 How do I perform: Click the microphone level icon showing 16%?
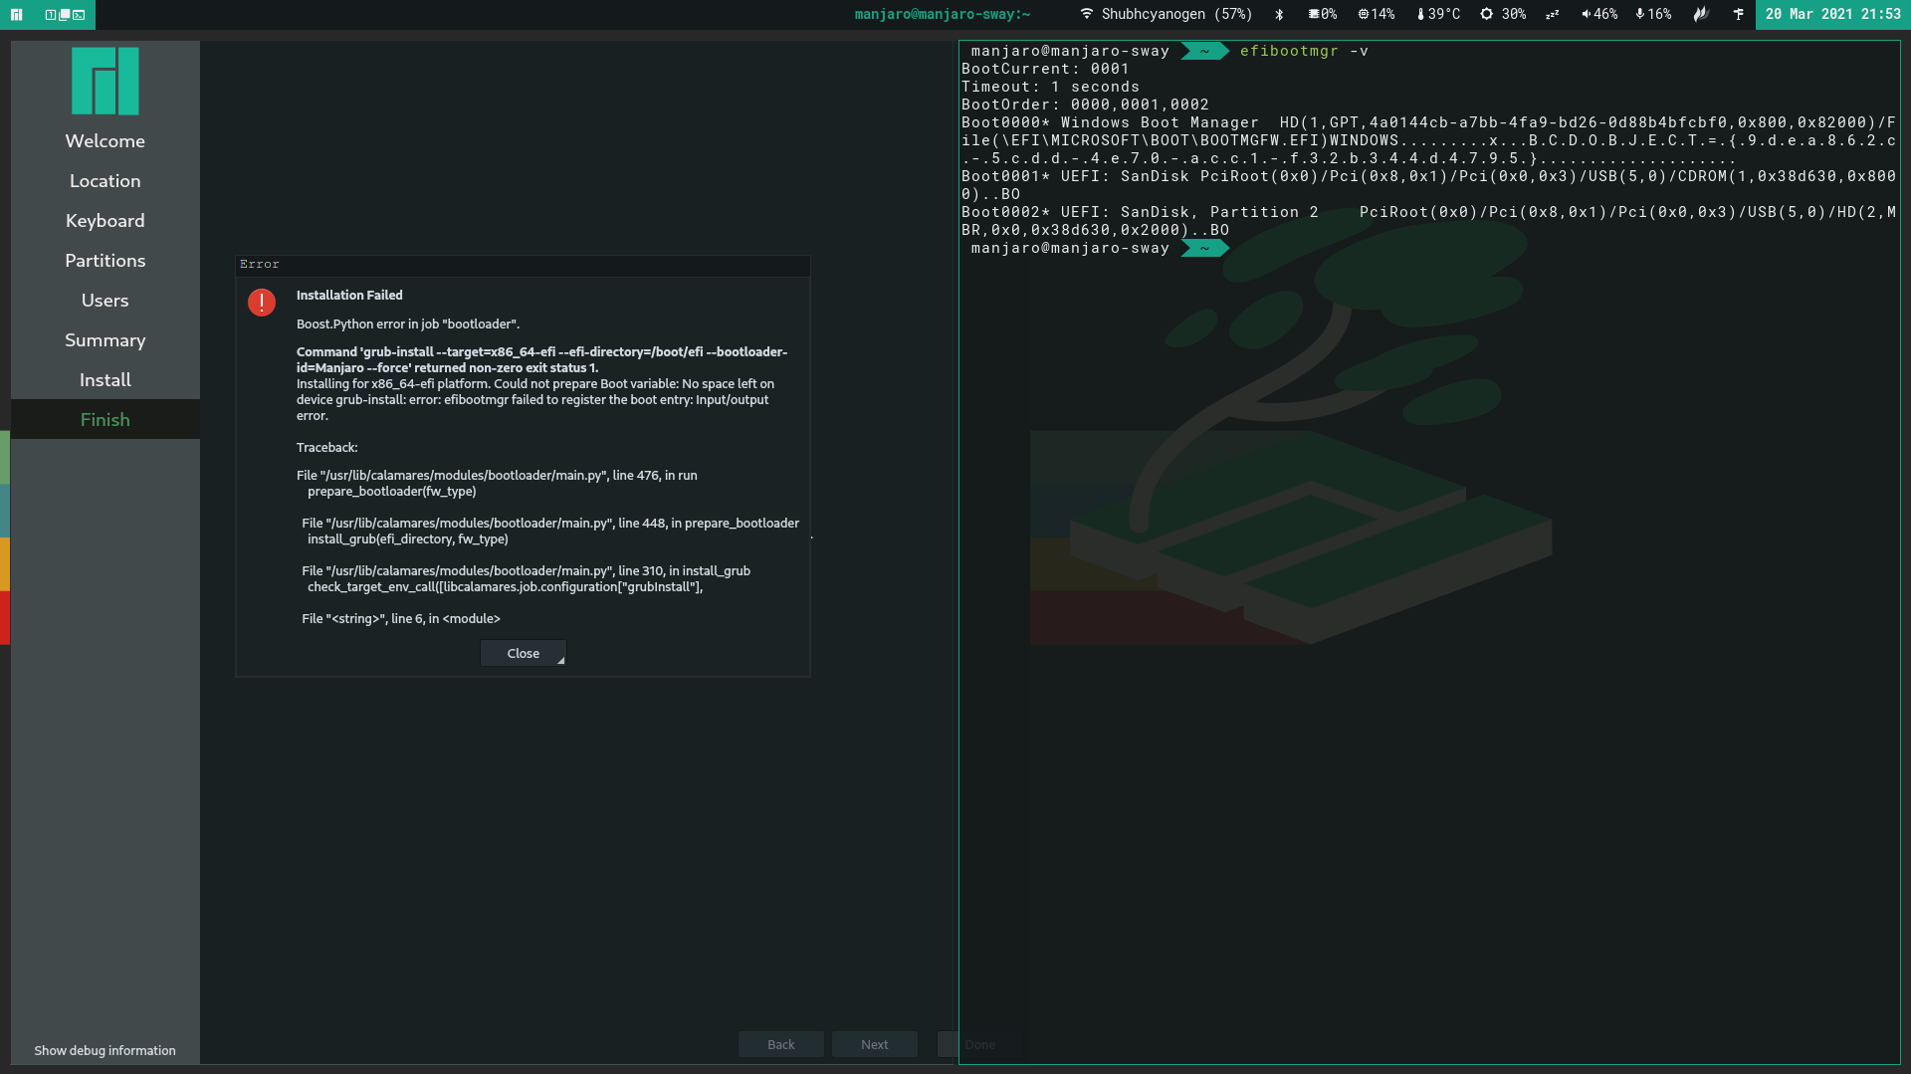click(x=1653, y=15)
